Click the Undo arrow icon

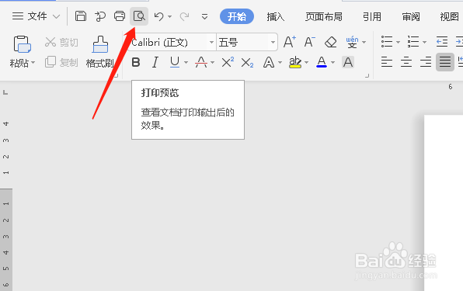point(158,16)
